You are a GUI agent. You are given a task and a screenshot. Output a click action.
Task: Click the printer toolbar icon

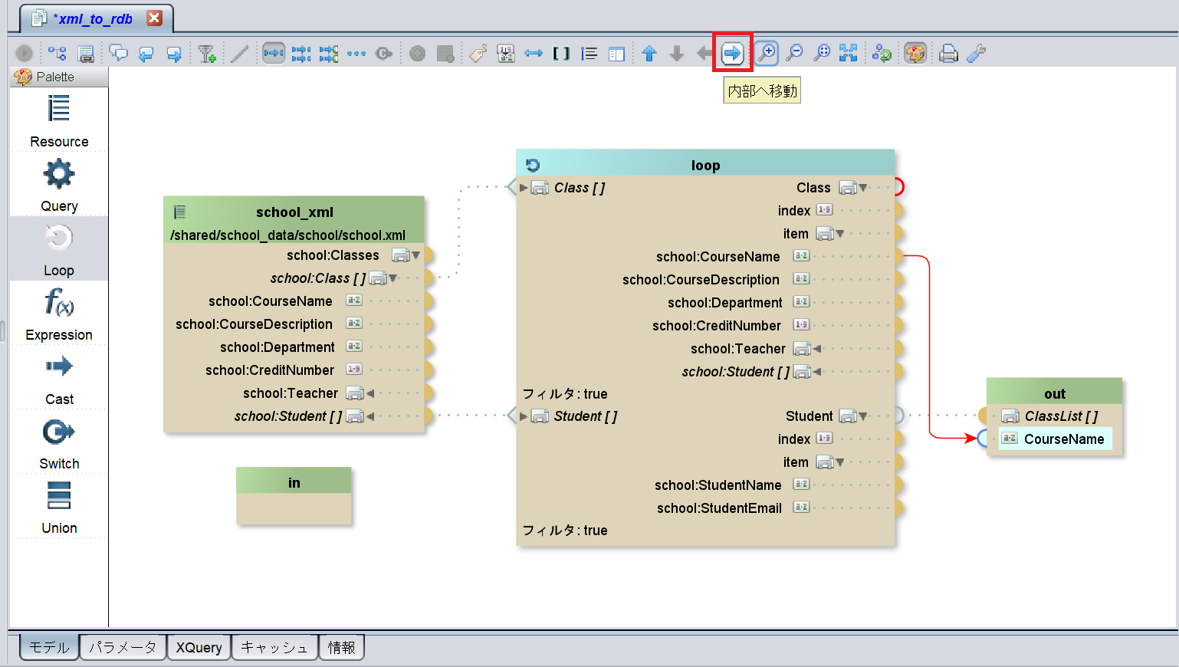948,53
